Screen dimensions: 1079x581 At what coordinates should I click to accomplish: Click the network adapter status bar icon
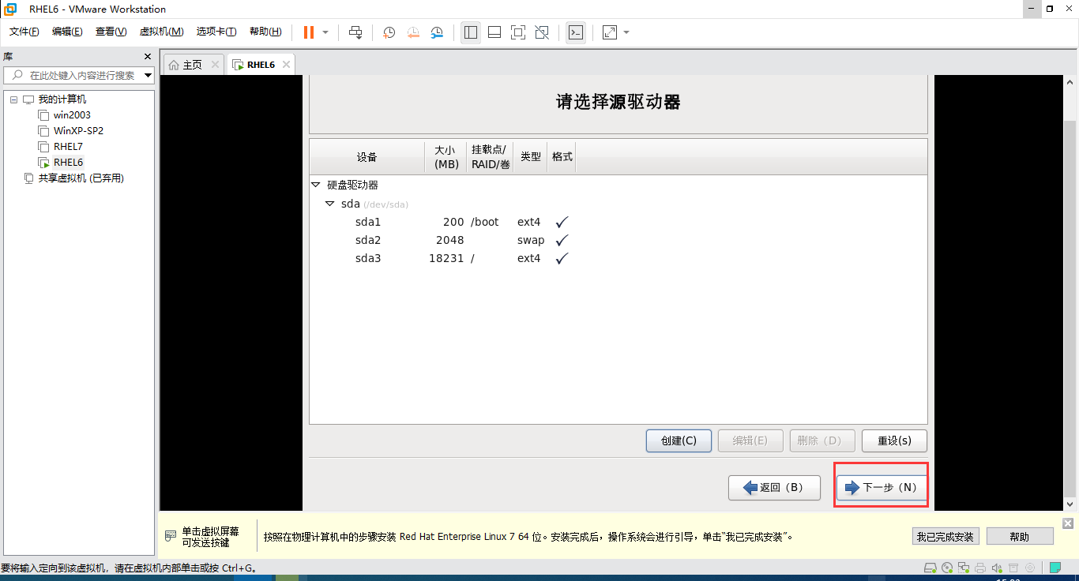click(x=964, y=568)
